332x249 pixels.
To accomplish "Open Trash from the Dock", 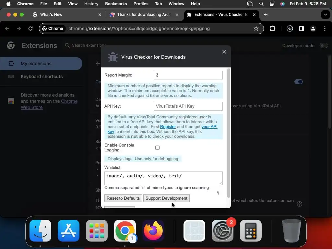I will click(x=291, y=231).
